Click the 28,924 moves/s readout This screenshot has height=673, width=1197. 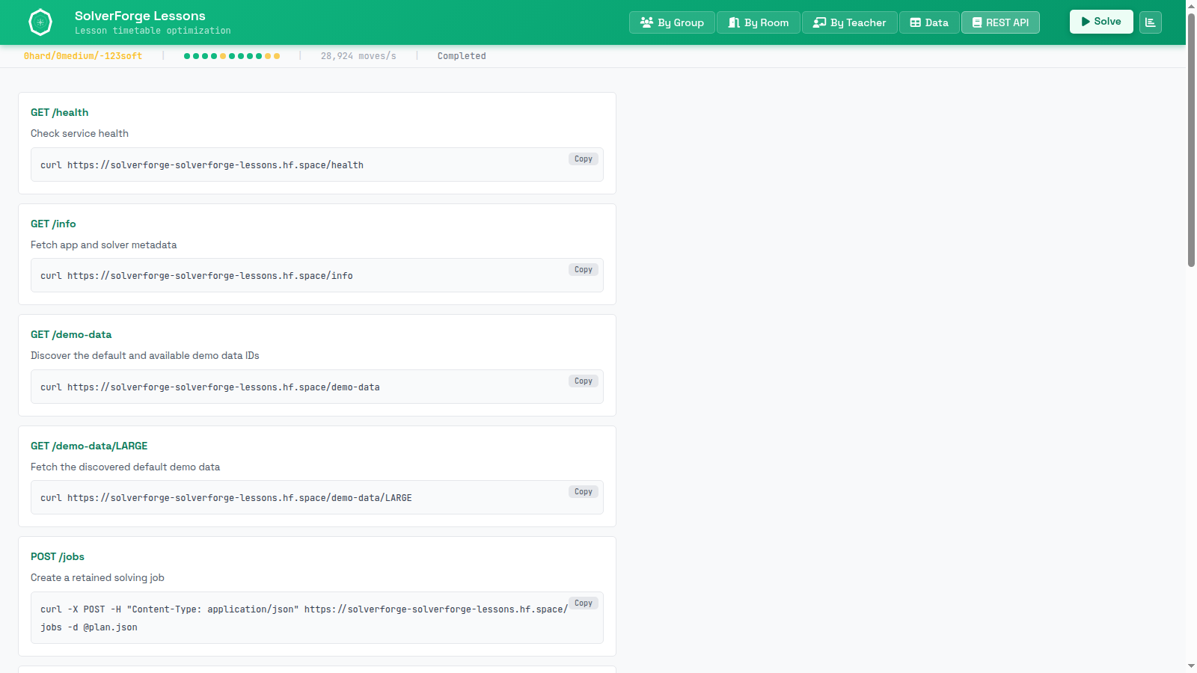coord(358,56)
